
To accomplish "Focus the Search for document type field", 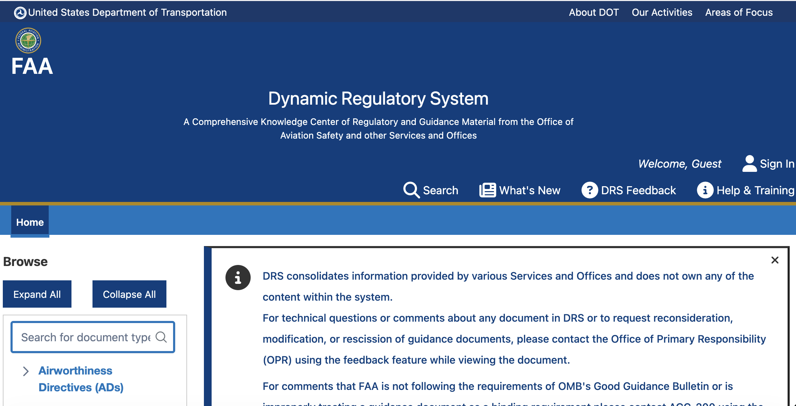I will click(93, 337).
